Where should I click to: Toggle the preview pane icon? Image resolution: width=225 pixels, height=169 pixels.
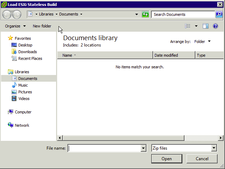pos(206,26)
